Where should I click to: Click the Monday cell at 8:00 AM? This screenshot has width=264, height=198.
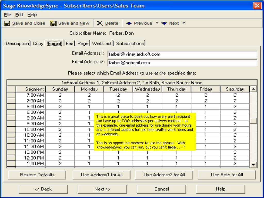pyautogui.click(x=89, y=106)
